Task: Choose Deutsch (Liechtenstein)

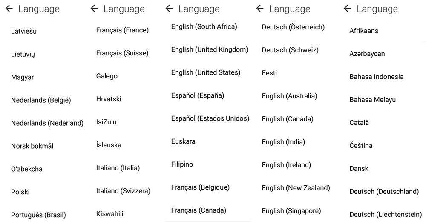Action: click(x=386, y=215)
